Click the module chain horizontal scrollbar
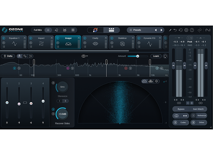 (x=64, y=51)
